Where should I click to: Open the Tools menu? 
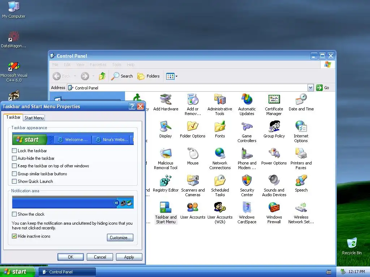[117, 65]
